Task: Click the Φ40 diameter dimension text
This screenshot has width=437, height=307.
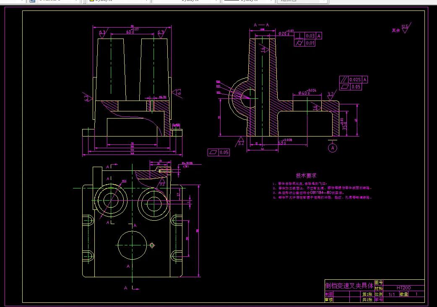Action: click(x=307, y=92)
